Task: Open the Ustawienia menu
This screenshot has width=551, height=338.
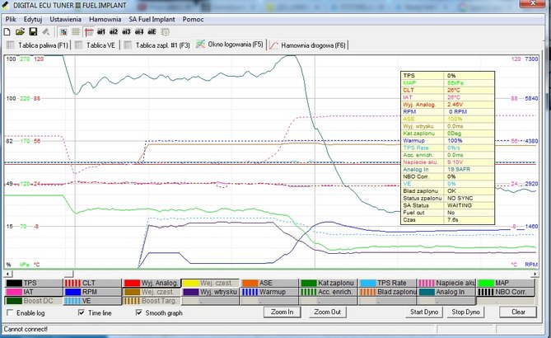Action: [65, 19]
